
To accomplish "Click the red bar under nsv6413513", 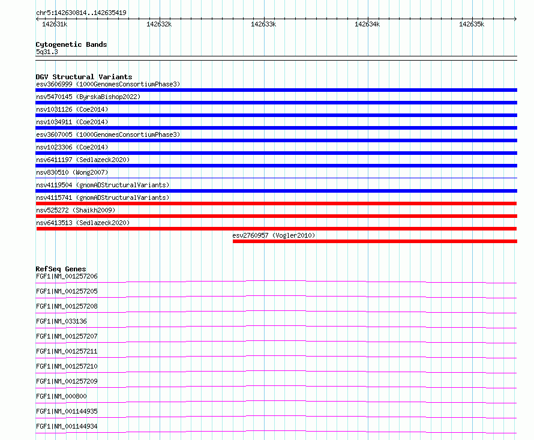I will coord(277,229).
